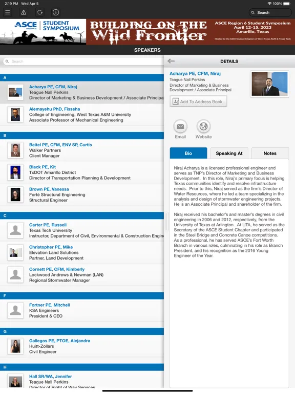Open Brown PE, Vanessa profile

(82, 195)
